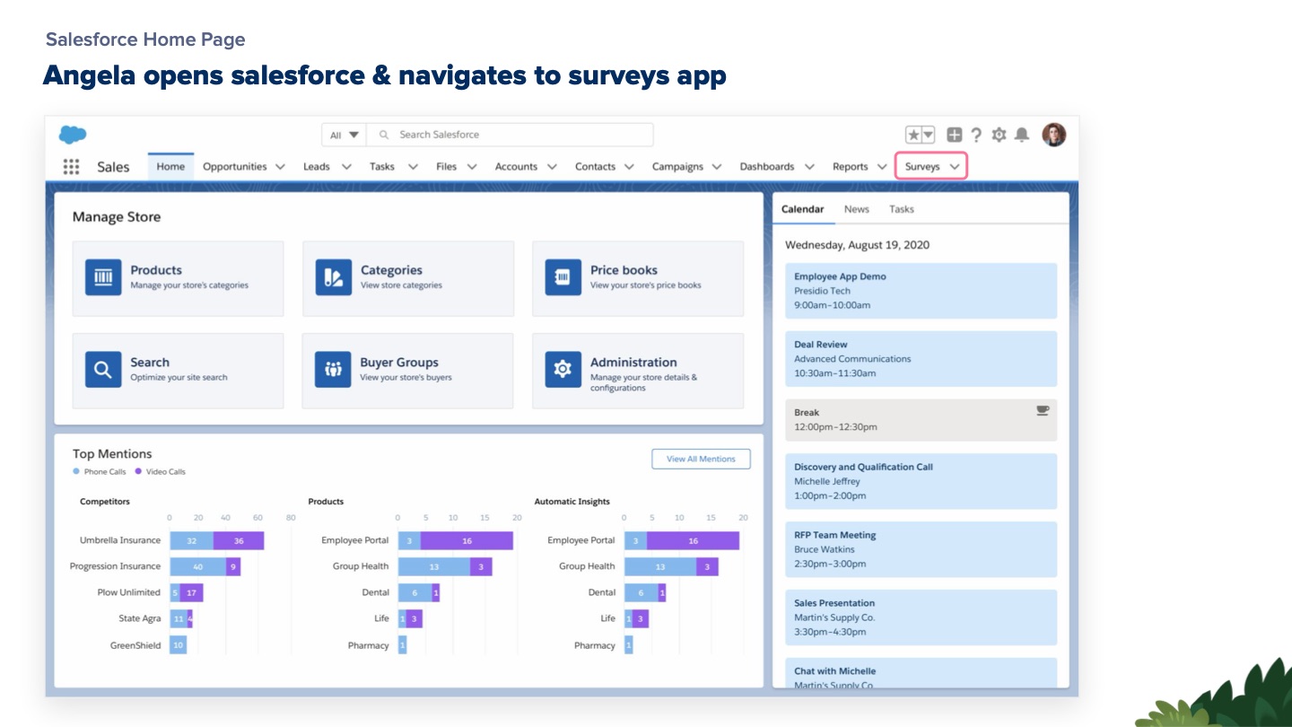Click the coffee cup icon on Break
The height and width of the screenshot is (727, 1292).
pyautogui.click(x=1042, y=410)
